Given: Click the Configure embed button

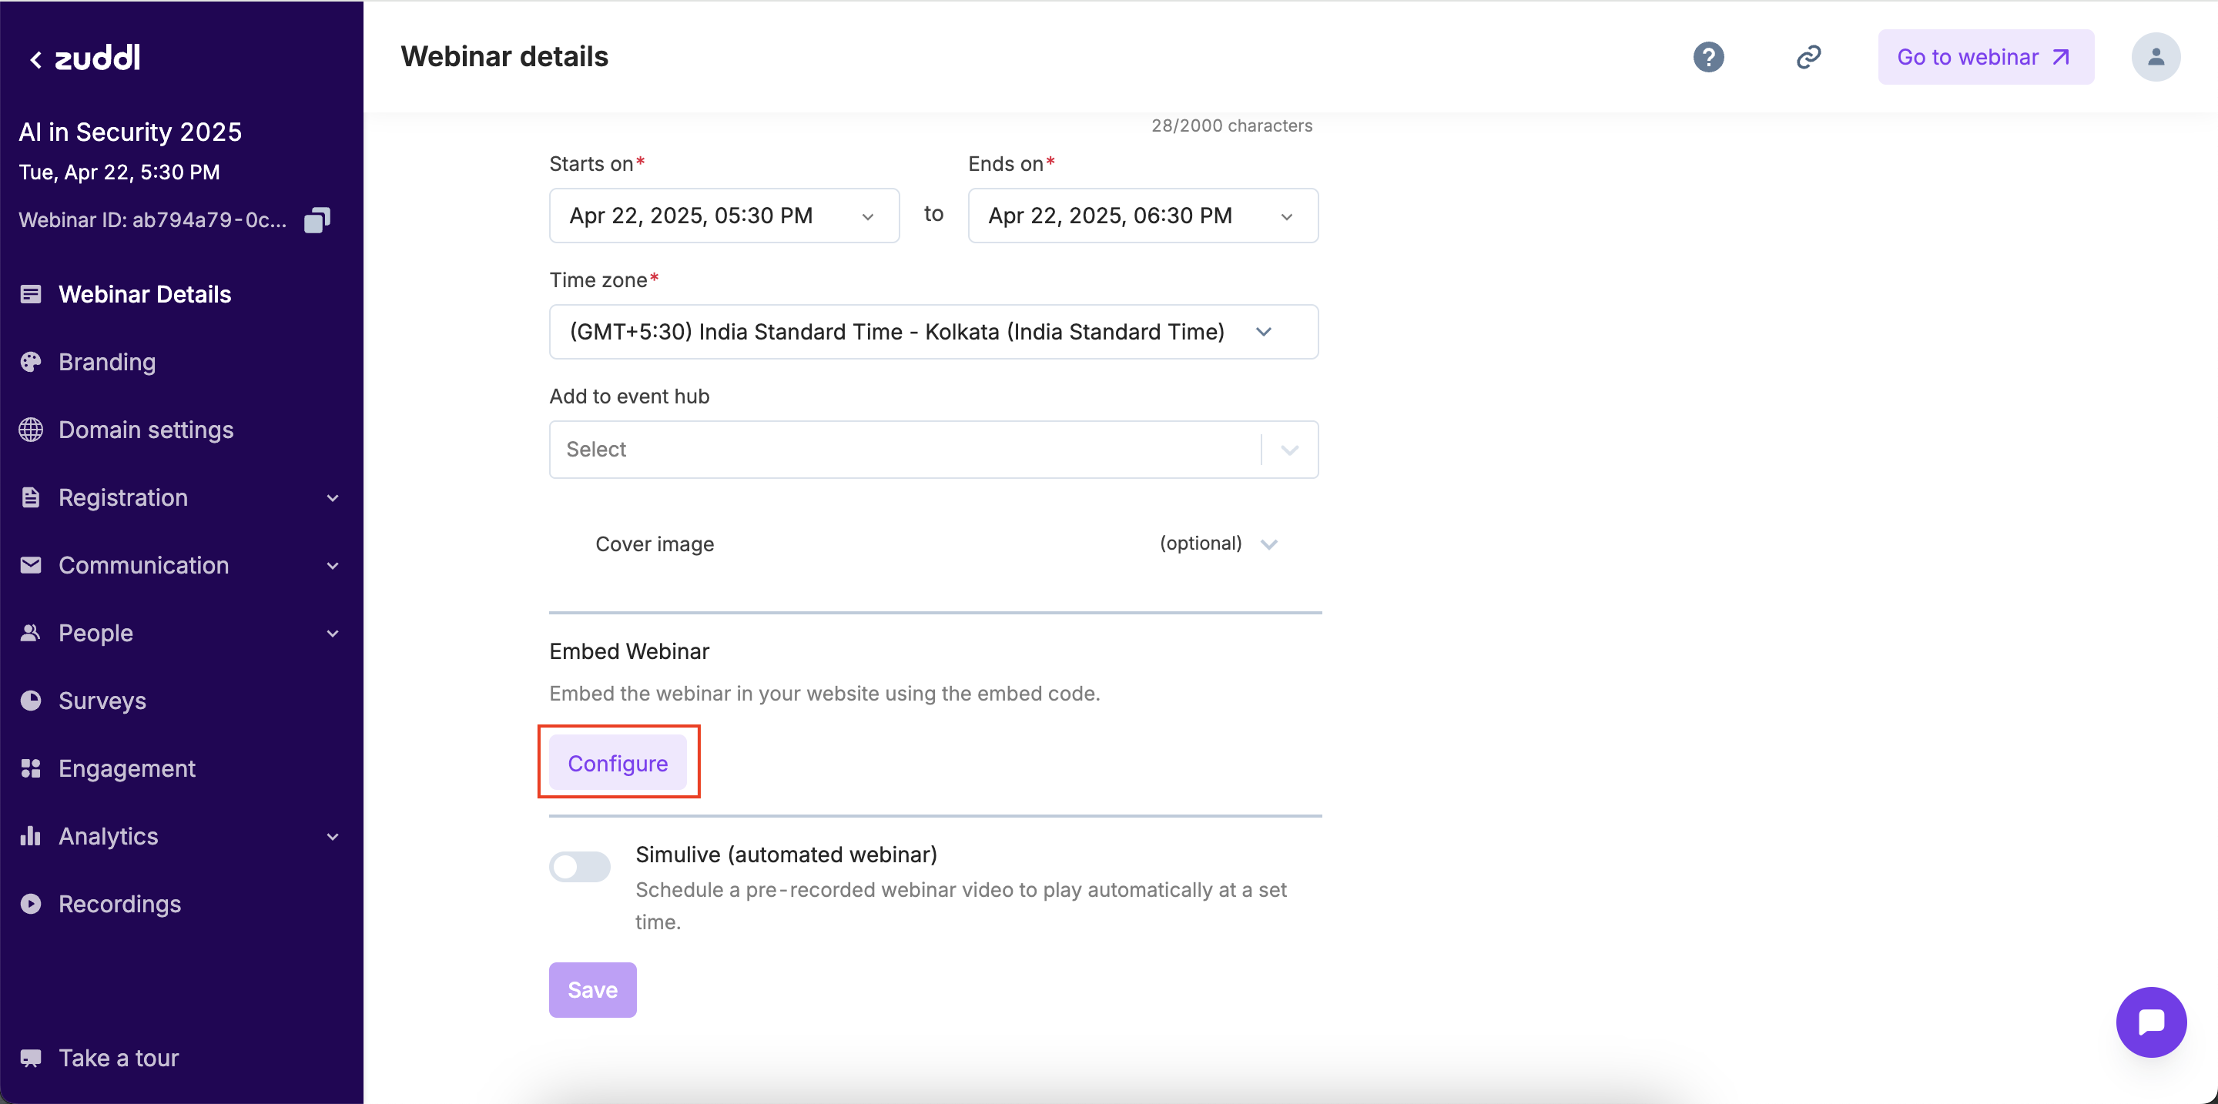Looking at the screenshot, I should point(618,762).
